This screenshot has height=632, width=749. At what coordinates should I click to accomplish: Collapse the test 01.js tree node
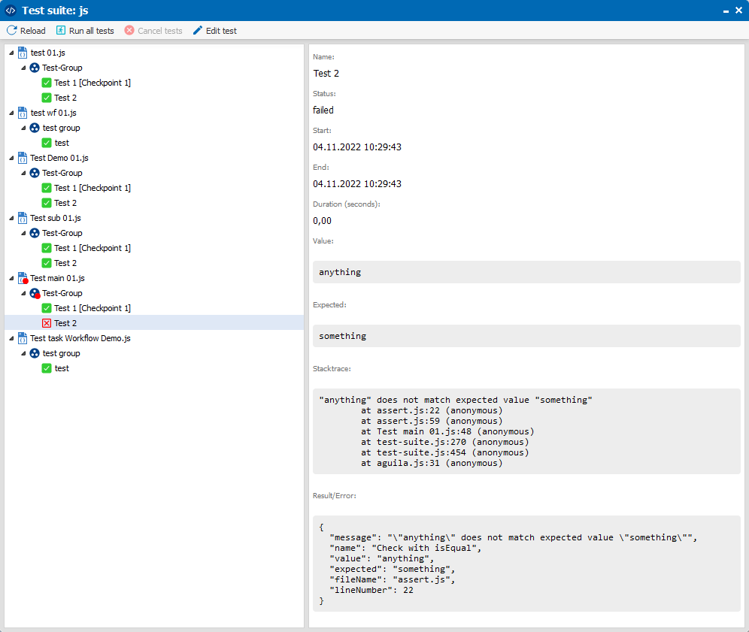point(11,53)
